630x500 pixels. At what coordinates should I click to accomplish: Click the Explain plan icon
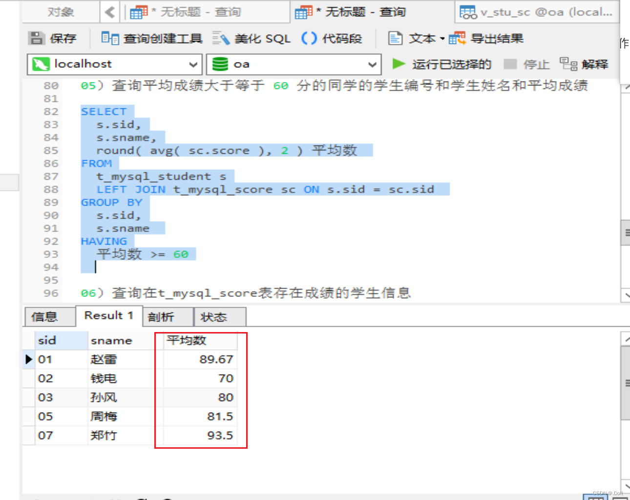coord(568,64)
